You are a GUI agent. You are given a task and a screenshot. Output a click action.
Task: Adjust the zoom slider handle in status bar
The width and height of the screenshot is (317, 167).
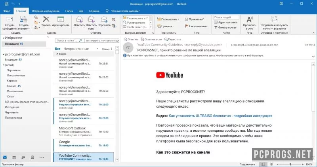(x=290, y=164)
